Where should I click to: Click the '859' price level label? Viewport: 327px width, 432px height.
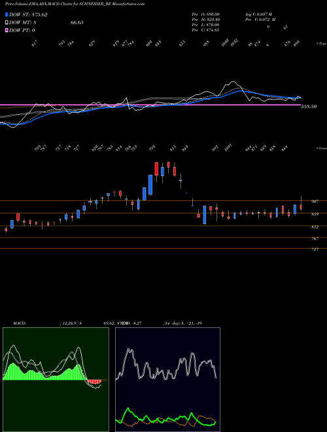pos(315,214)
